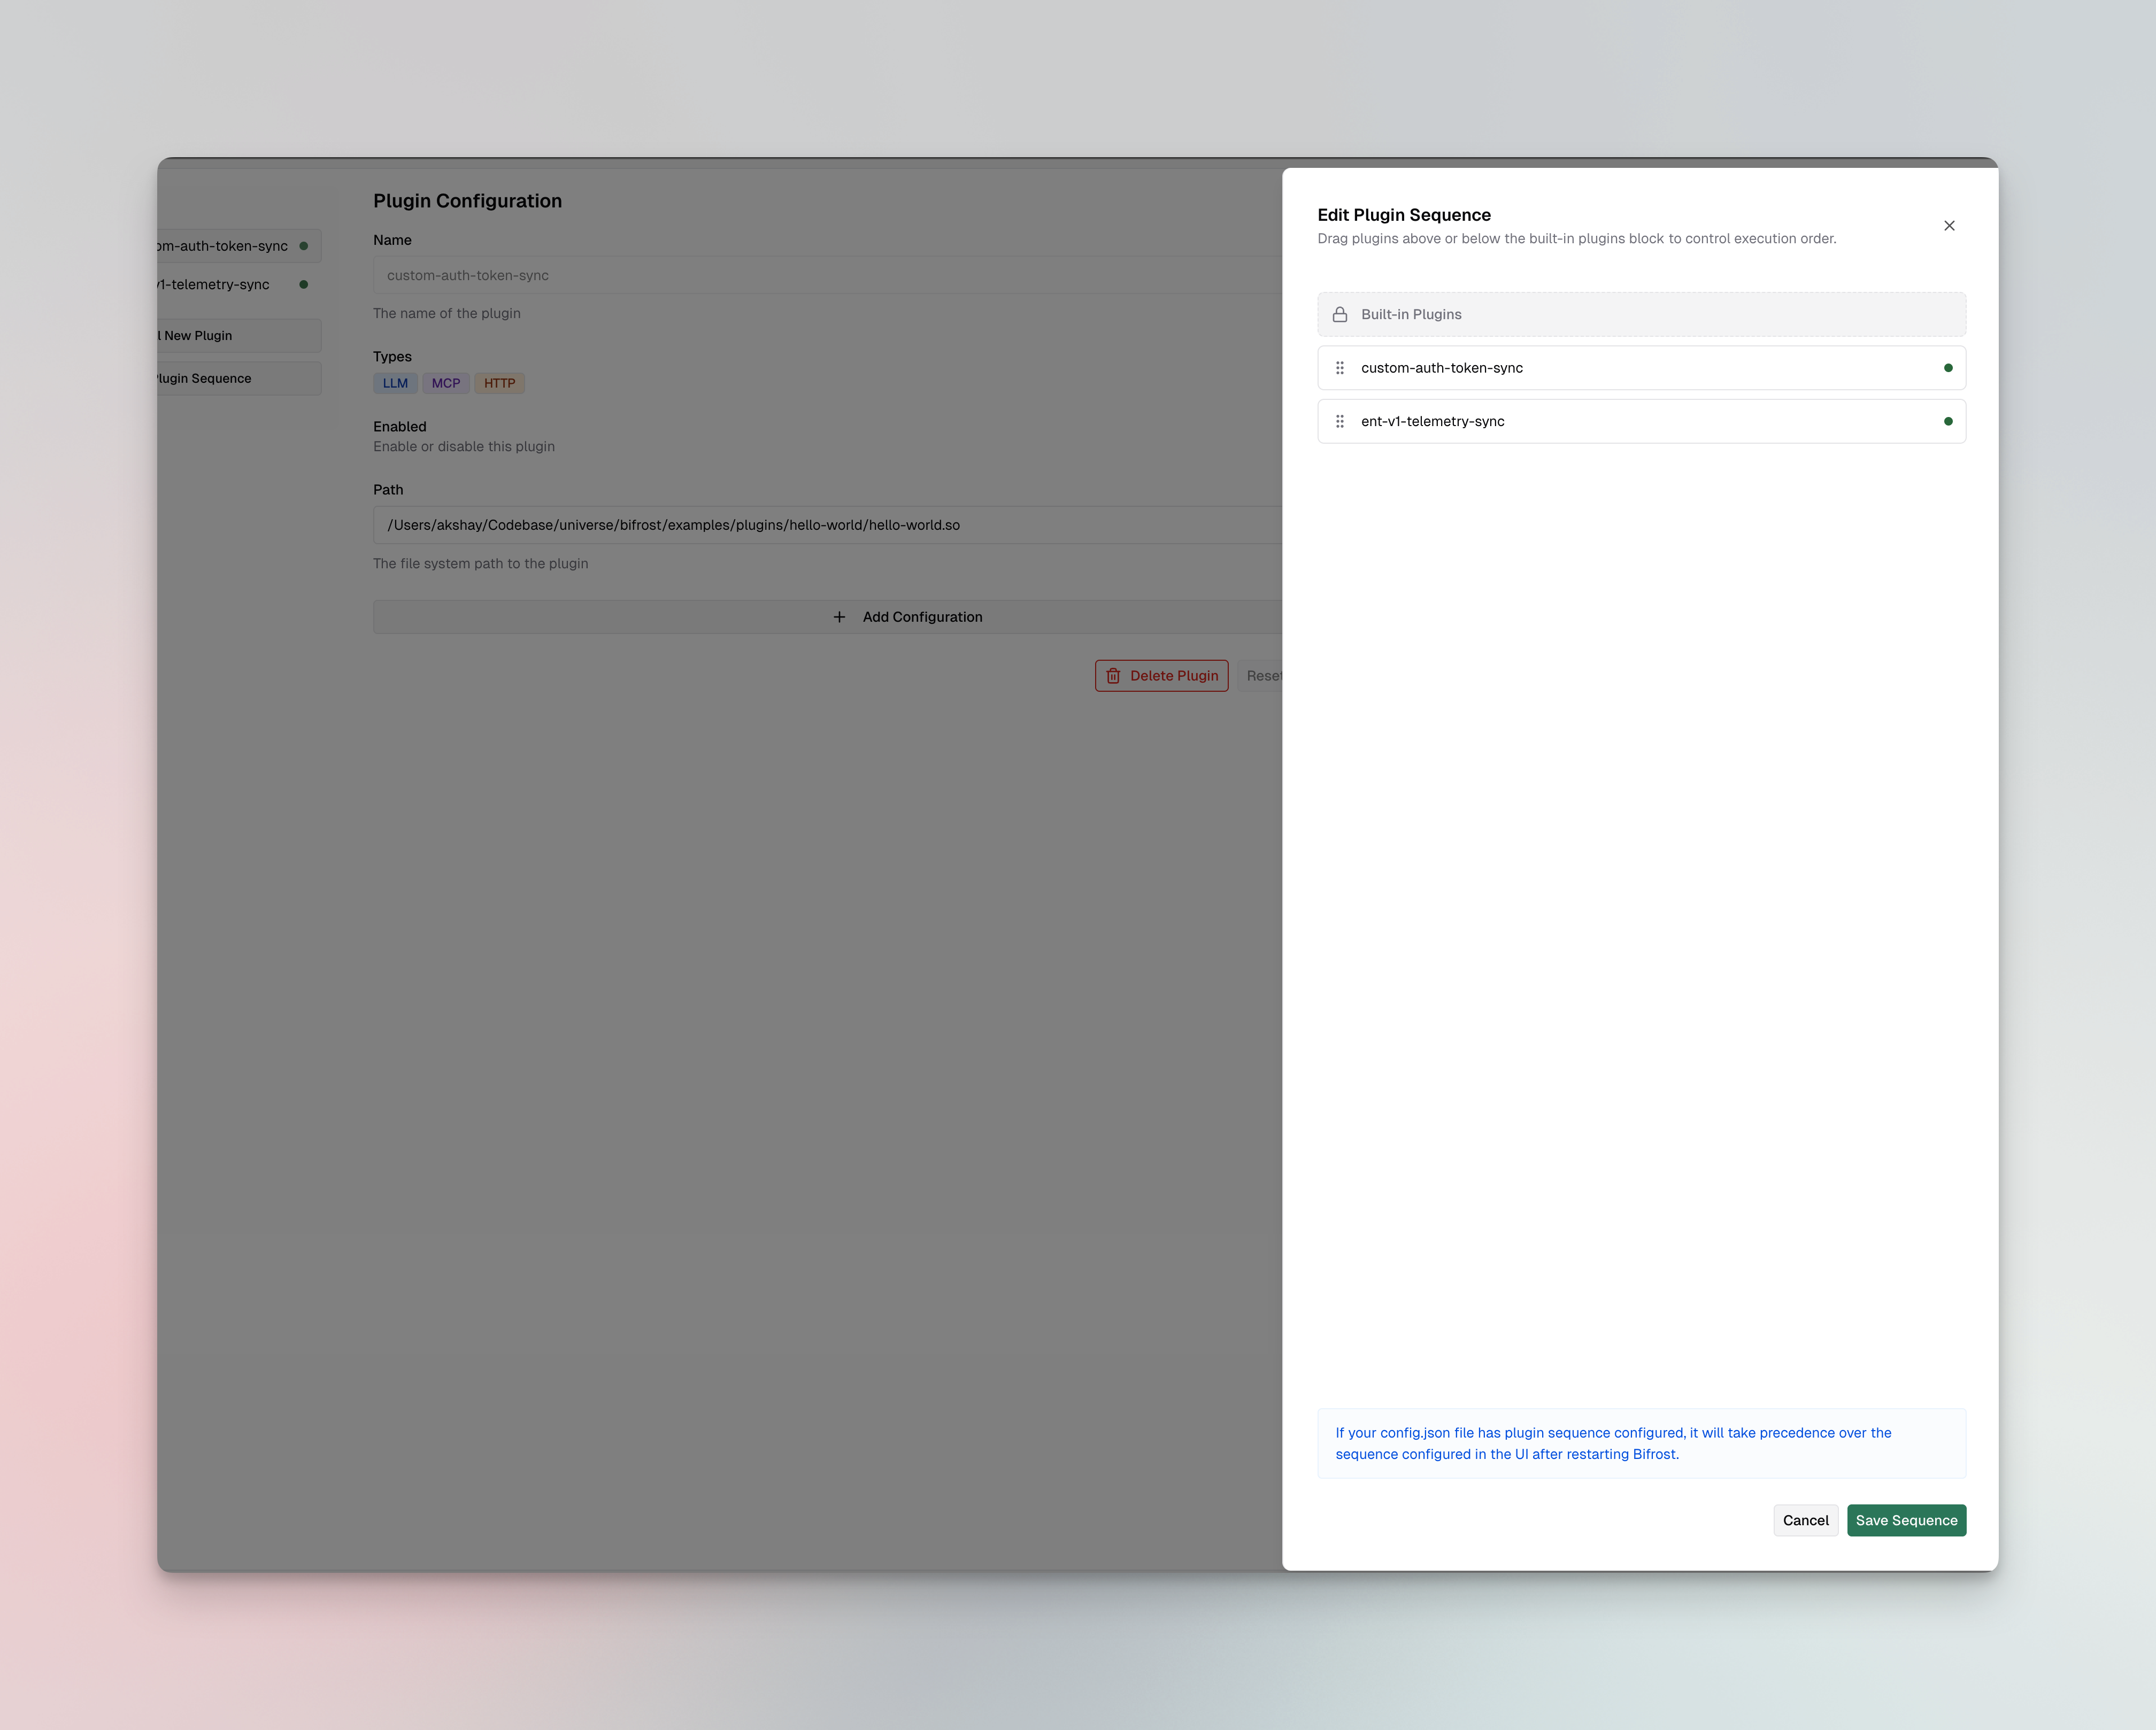Click the green dot indicator on the sidebar telemetry plugin
2156x1730 pixels.
pos(303,284)
